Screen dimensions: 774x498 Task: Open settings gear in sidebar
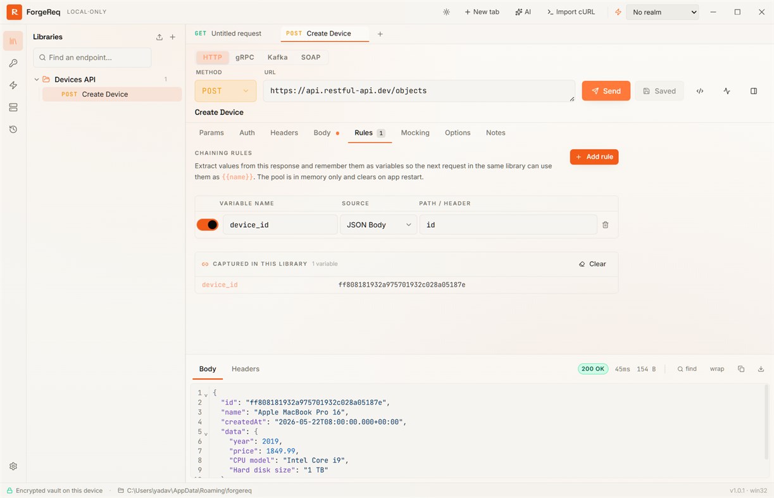click(13, 466)
